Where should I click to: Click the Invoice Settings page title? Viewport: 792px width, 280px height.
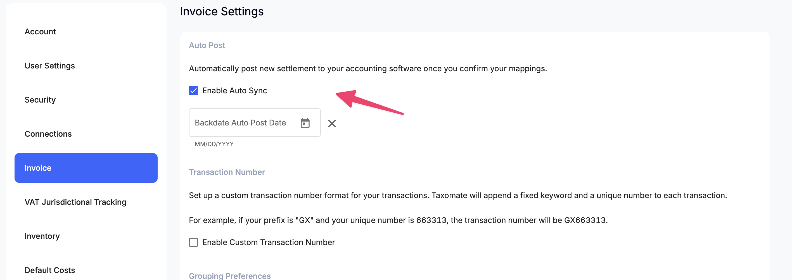pos(221,11)
